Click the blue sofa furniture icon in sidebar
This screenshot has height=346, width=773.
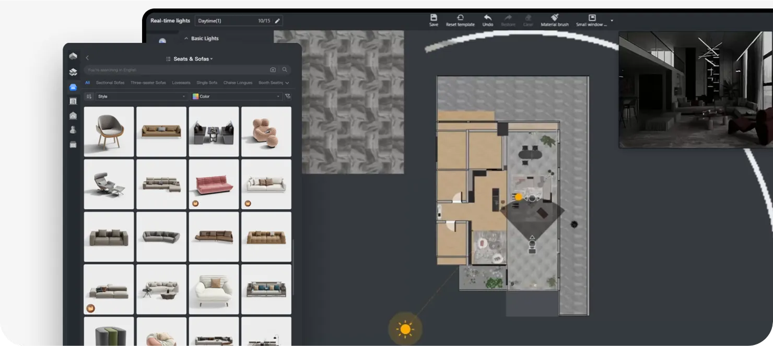click(73, 87)
